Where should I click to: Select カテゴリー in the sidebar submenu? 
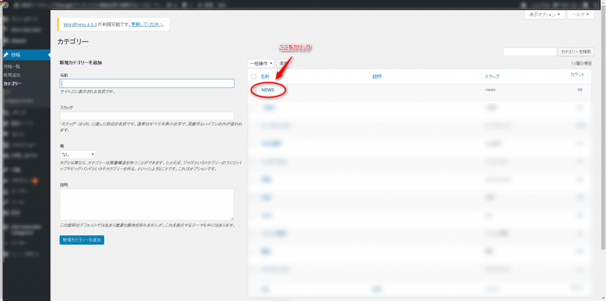13,83
